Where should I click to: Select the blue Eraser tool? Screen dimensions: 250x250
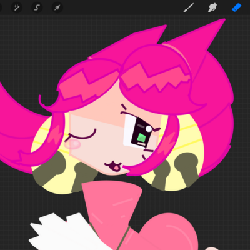click(237, 7)
